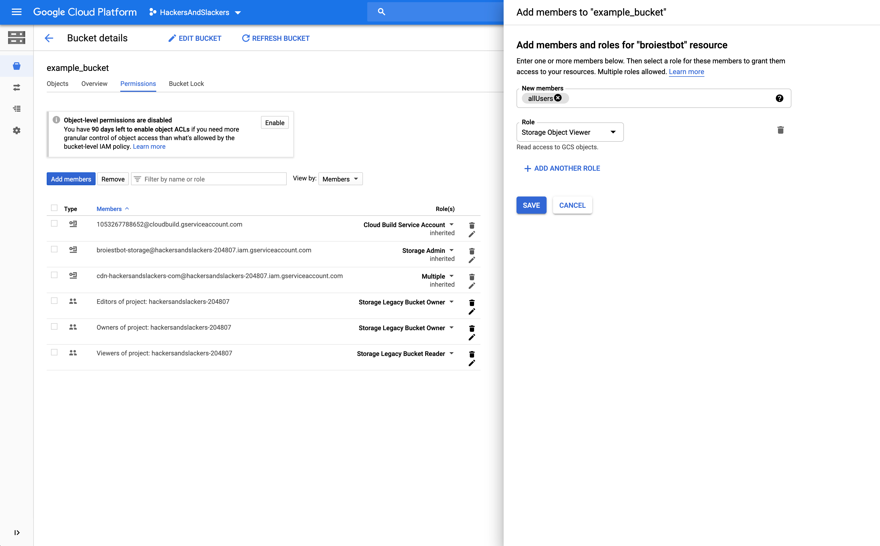Remove the allUsers chip from New members
The image size is (880, 546).
[558, 98]
